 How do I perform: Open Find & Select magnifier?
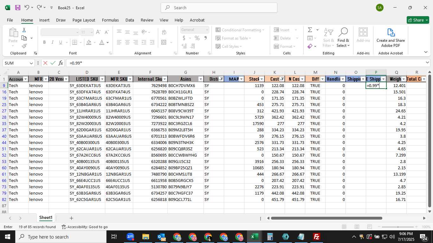click(x=343, y=38)
